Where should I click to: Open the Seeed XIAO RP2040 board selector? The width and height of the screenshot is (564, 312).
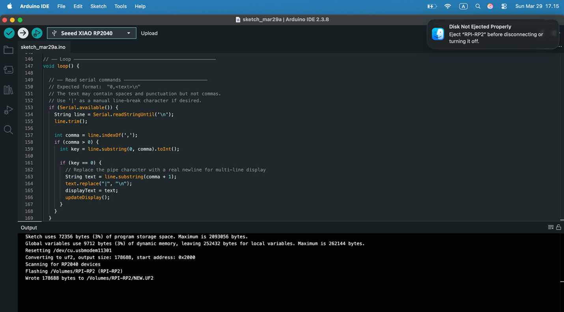click(92, 33)
